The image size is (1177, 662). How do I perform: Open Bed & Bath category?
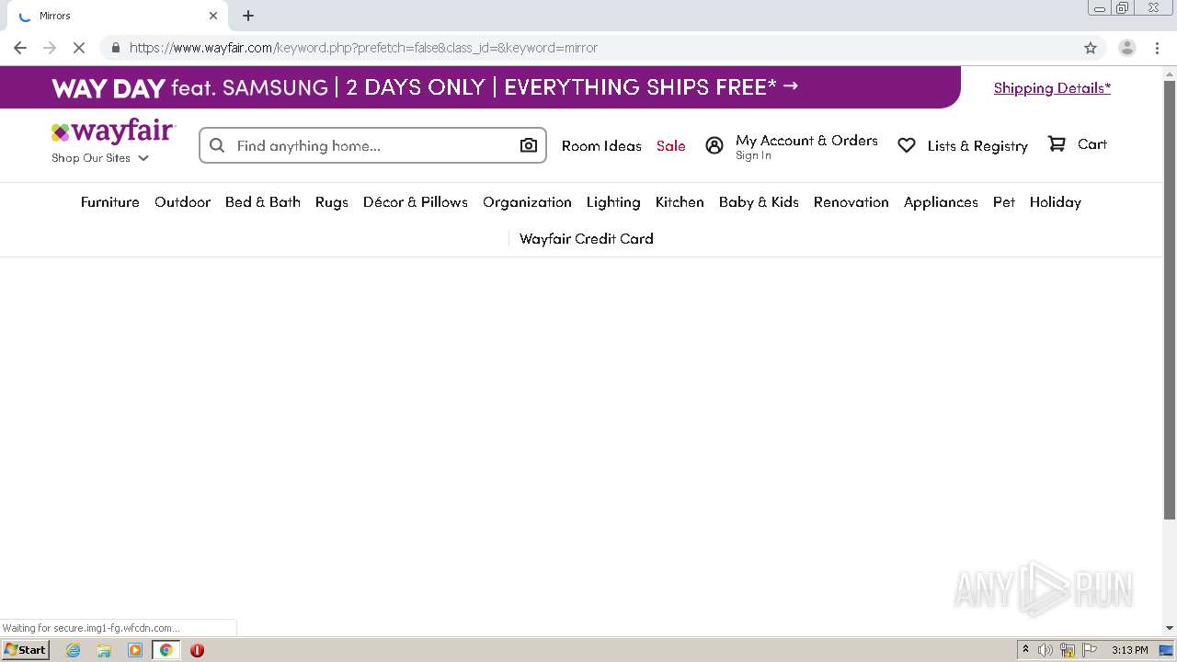[x=263, y=202]
